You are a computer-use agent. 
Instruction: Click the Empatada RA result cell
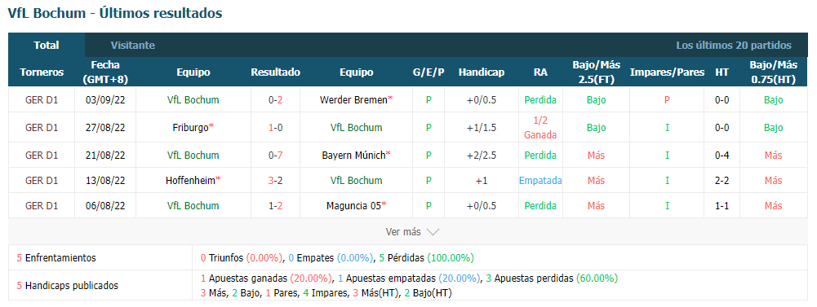(540, 180)
